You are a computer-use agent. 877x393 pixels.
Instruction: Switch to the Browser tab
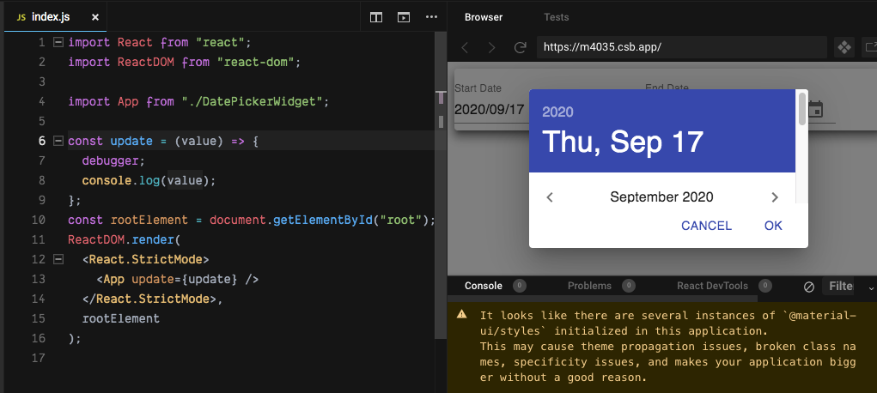point(484,17)
